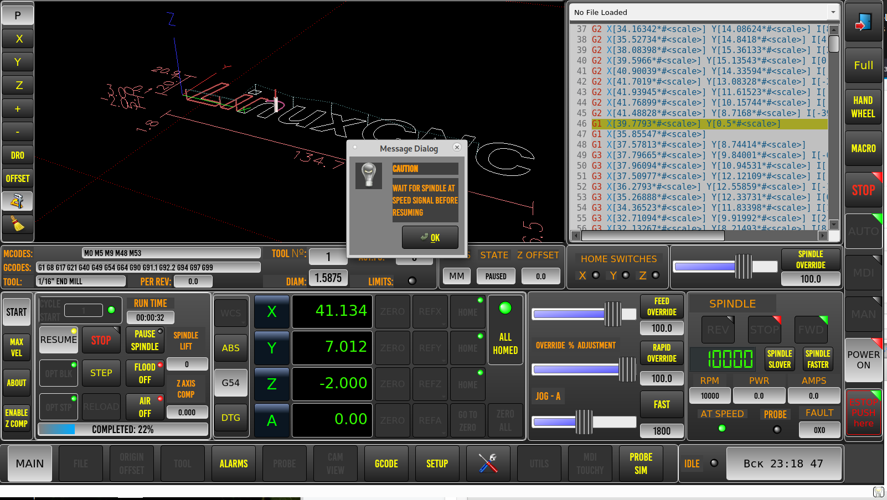The height and width of the screenshot is (500, 887).
Task: Select the P perspective view button
Action: (18, 15)
